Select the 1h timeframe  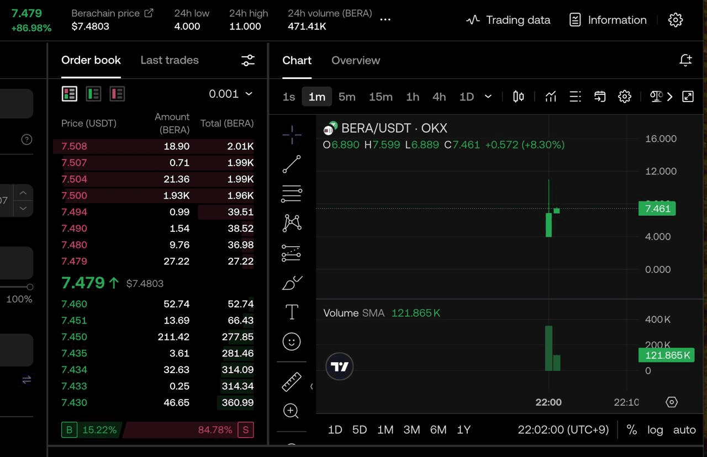coord(413,97)
